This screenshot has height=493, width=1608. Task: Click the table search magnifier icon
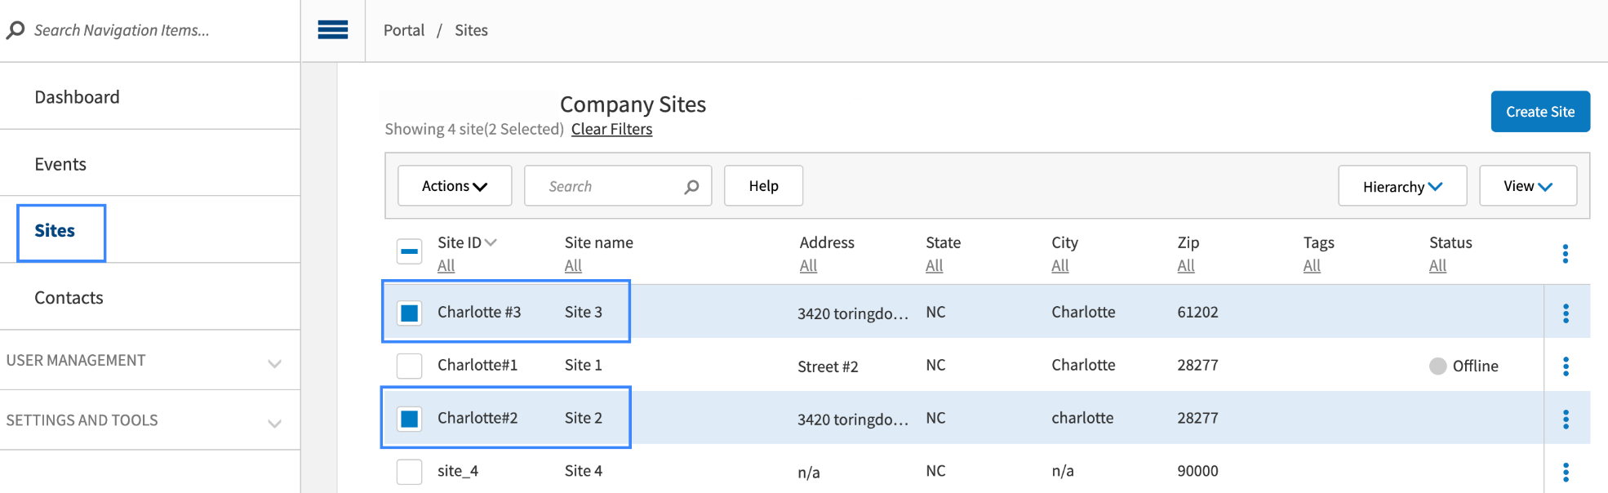(x=691, y=187)
